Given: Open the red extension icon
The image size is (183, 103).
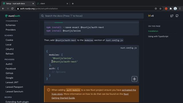Looking at the screenshot, I should click(166, 9).
